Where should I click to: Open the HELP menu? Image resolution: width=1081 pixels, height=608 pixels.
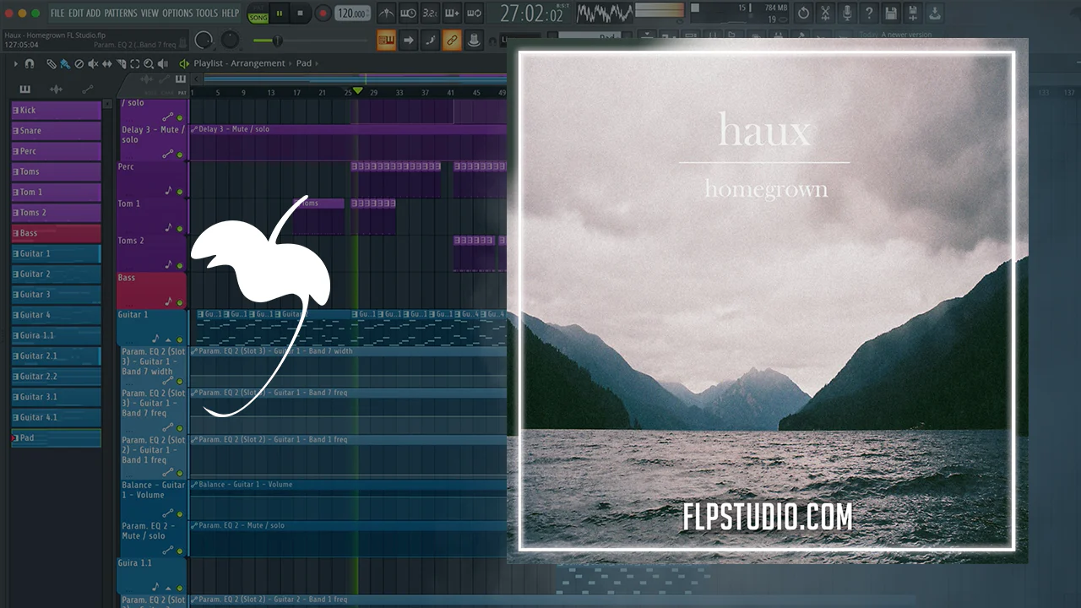(230, 14)
